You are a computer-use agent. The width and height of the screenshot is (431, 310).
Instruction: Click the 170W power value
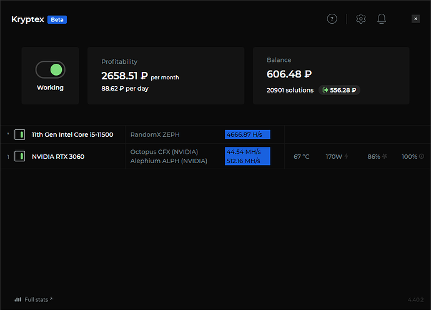click(x=334, y=156)
